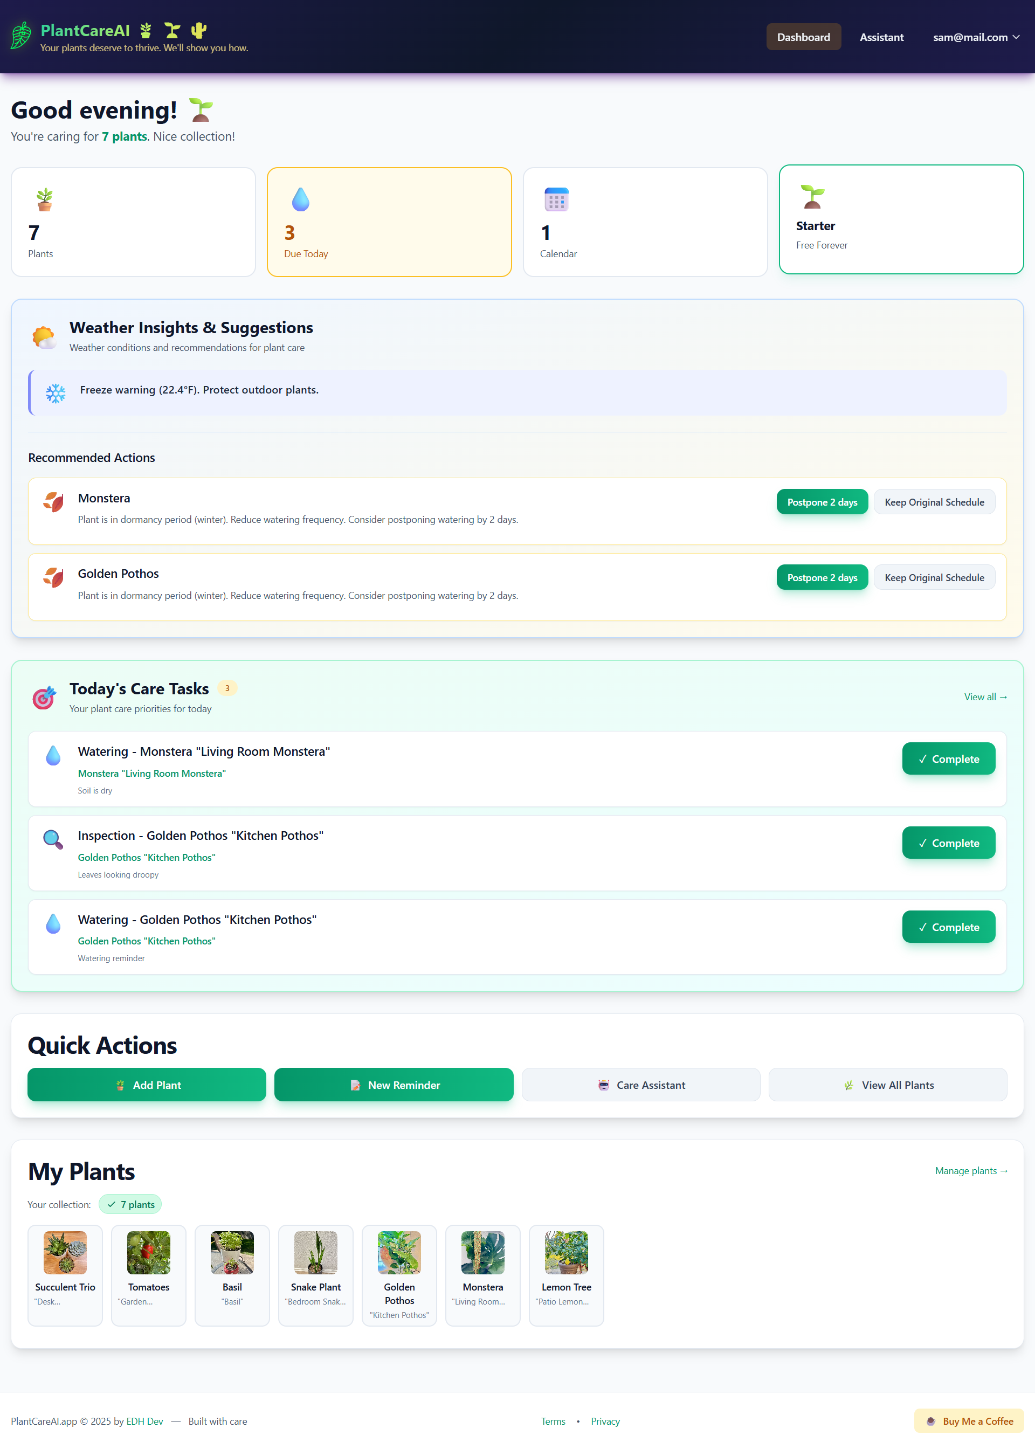
Task: Click the fallen-leaf icon beside Monstera recommendation
Action: [54, 502]
